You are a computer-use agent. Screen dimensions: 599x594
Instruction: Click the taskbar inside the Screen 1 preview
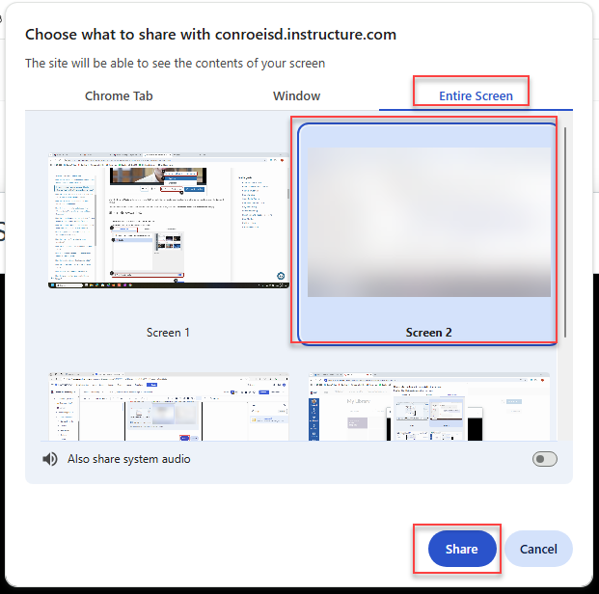tap(168, 285)
